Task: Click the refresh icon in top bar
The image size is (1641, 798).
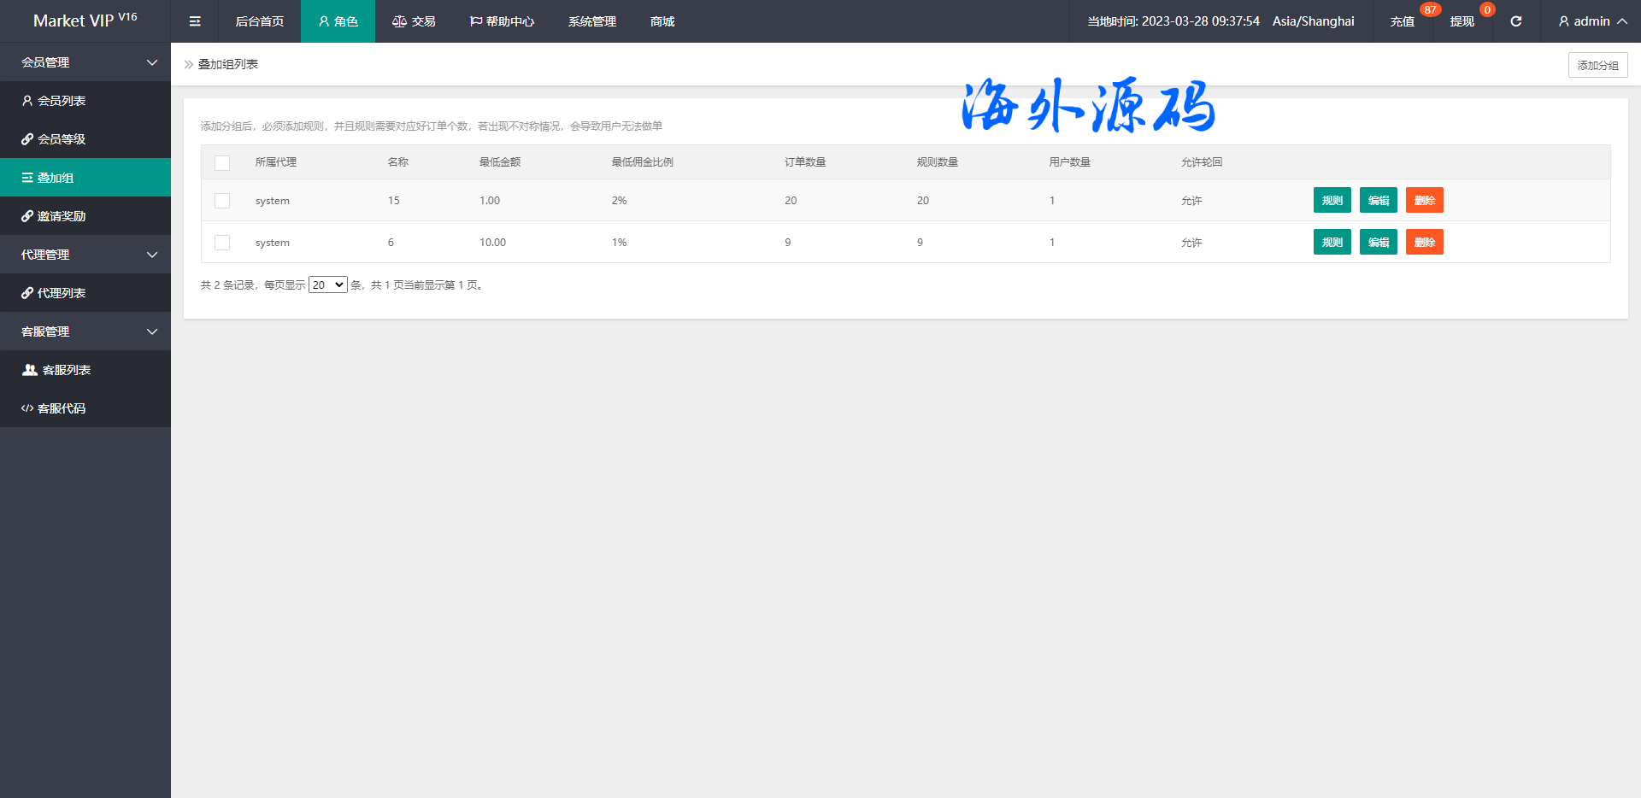Action: point(1515,21)
